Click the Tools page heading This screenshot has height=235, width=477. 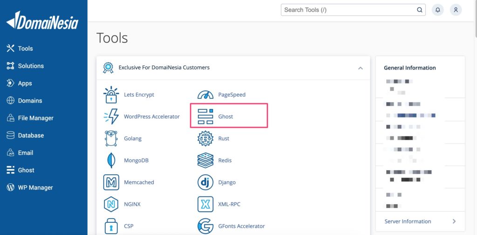tap(112, 38)
